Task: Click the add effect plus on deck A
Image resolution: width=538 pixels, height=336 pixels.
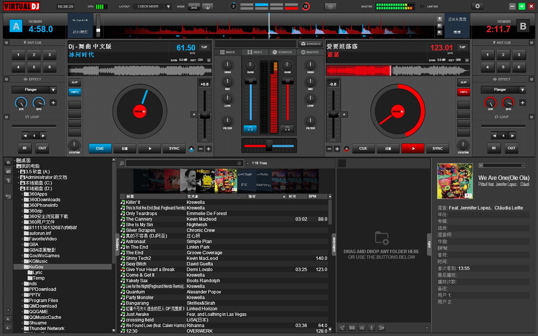Action: 53,103
